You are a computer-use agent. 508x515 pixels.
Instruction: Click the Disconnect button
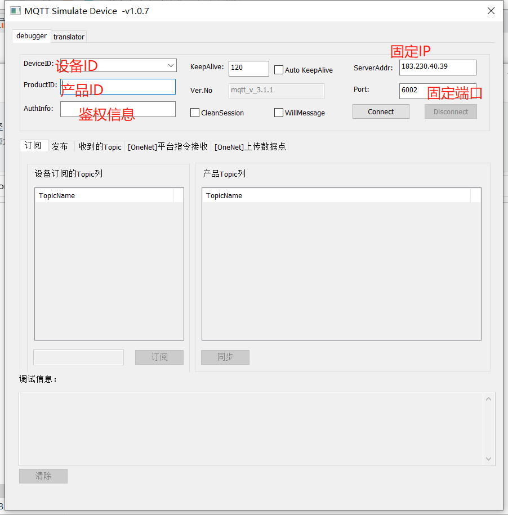point(450,111)
